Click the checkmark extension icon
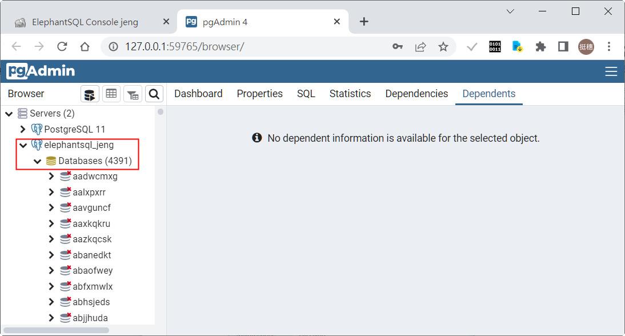 472,47
